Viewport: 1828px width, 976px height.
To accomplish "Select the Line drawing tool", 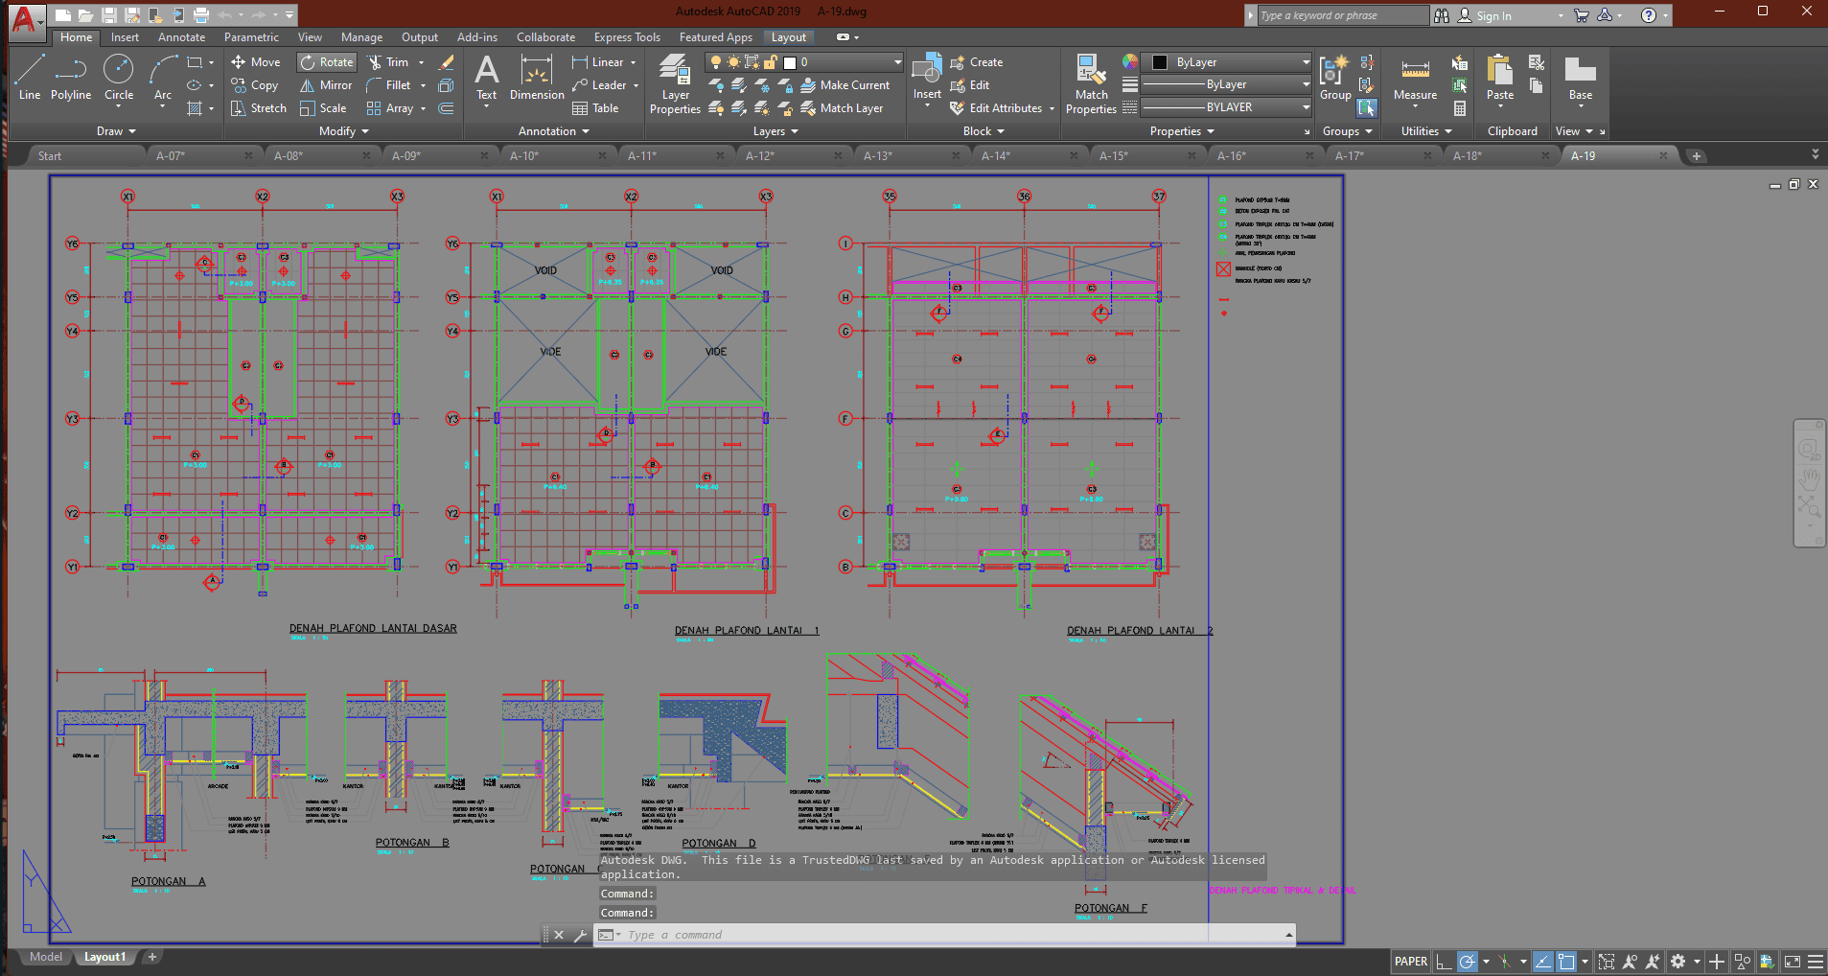I will [29, 77].
